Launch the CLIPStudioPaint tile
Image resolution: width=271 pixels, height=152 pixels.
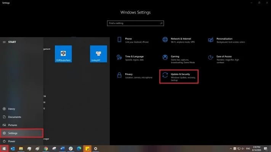(64, 54)
